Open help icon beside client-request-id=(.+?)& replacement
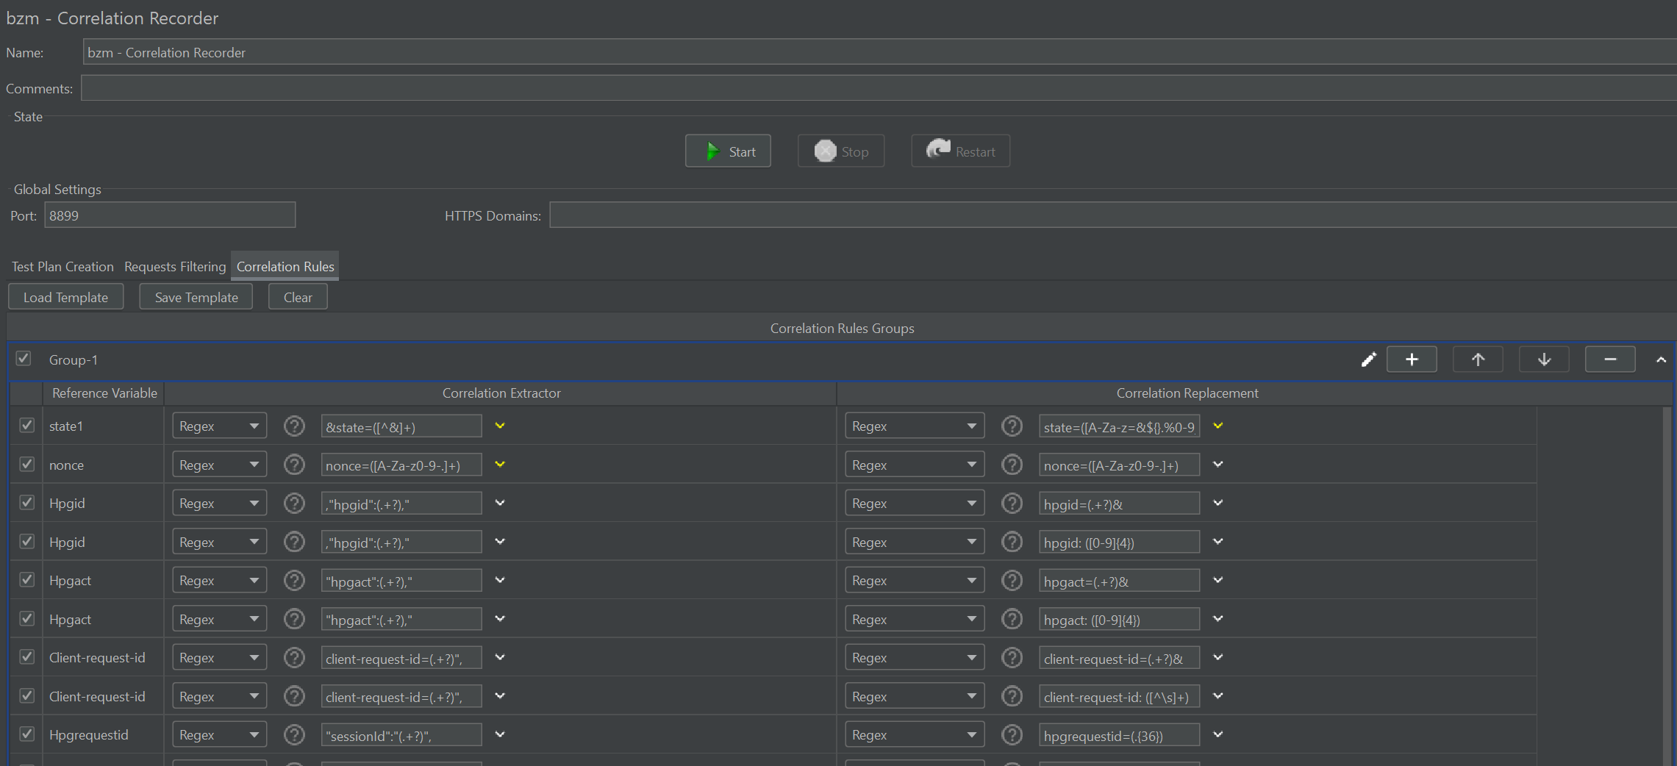The height and width of the screenshot is (766, 1677). click(x=1012, y=657)
